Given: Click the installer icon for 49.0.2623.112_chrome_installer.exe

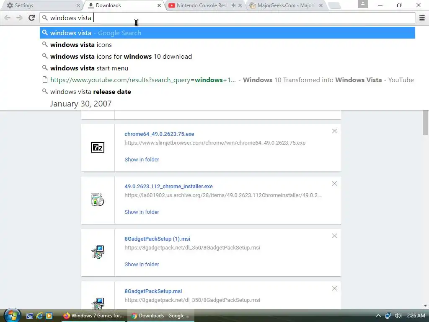Looking at the screenshot, I should 97,199.
